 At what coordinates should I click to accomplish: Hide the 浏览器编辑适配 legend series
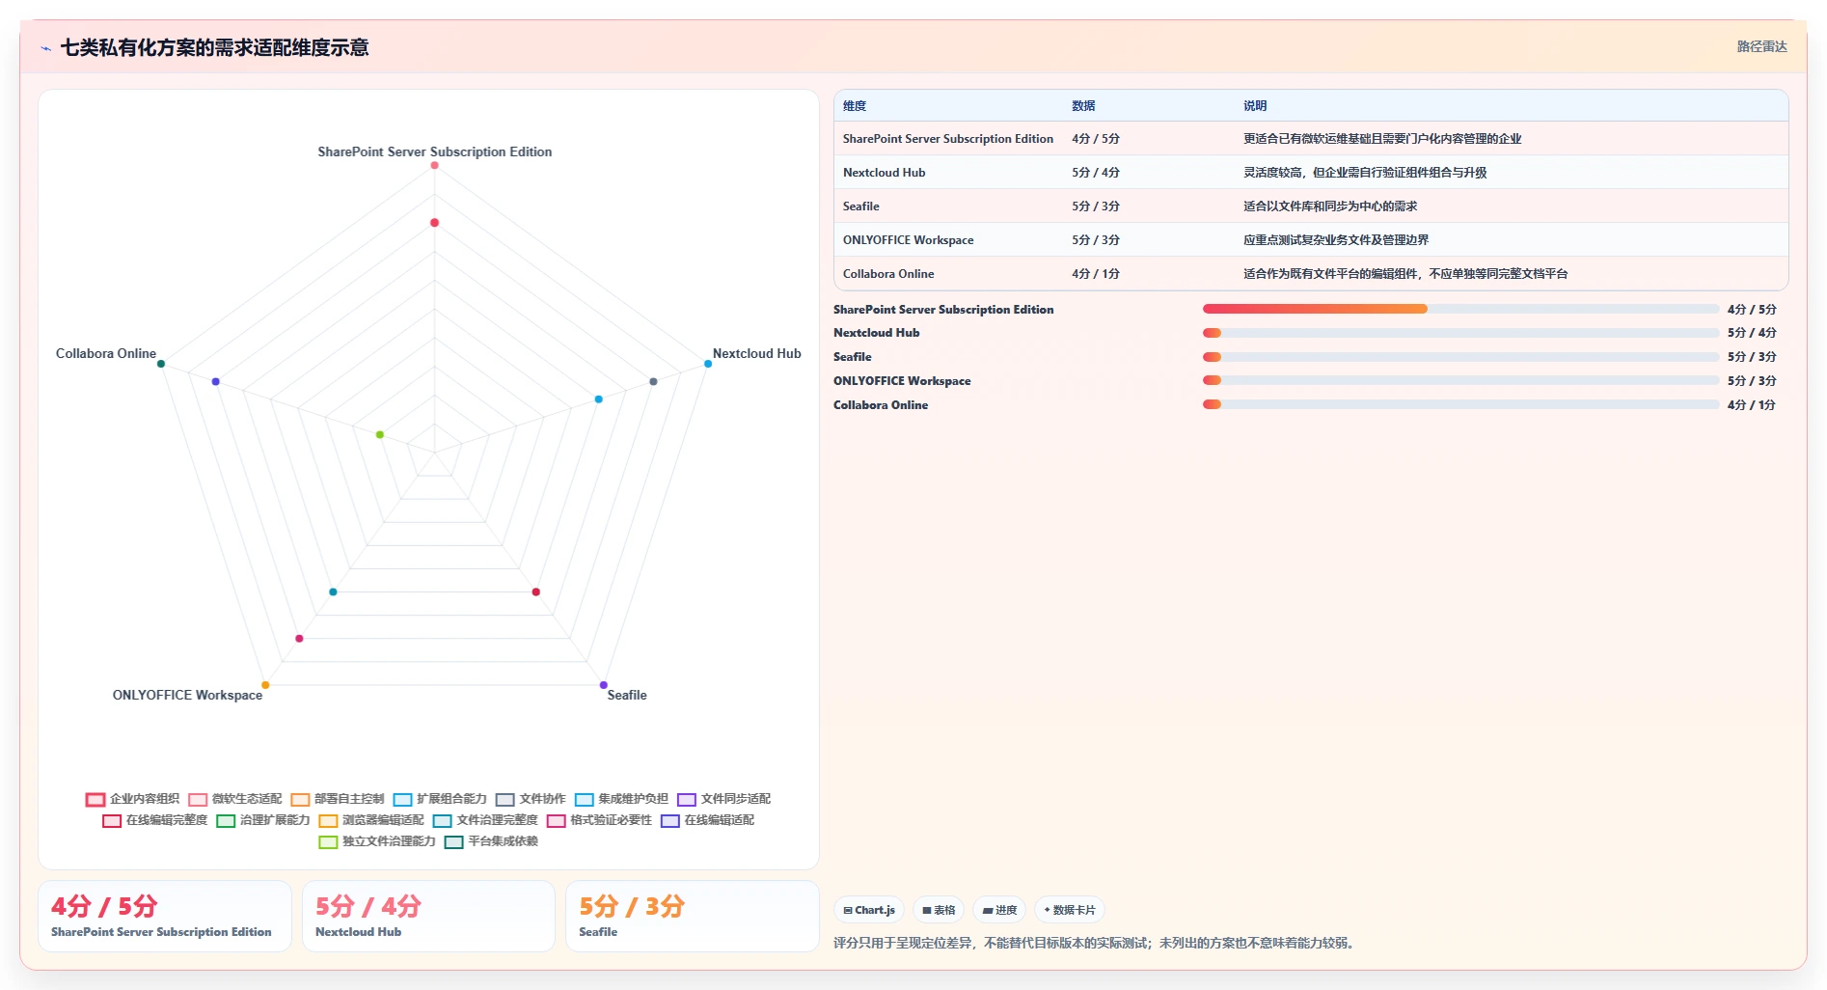(371, 820)
